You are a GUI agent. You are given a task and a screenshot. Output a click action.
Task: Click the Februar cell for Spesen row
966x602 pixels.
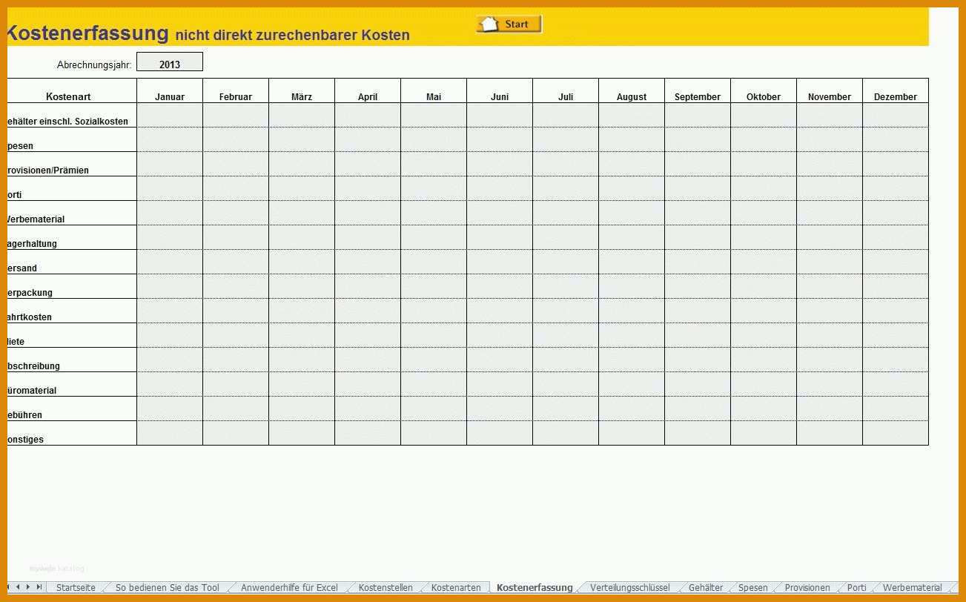[x=236, y=139]
